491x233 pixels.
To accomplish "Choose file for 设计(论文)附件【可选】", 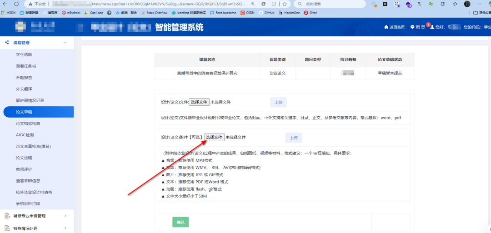I will [x=214, y=137].
